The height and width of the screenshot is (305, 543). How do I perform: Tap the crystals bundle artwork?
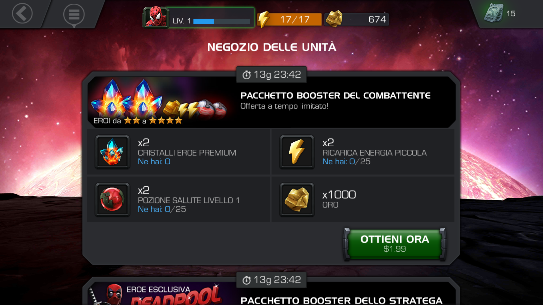pyautogui.click(x=159, y=102)
